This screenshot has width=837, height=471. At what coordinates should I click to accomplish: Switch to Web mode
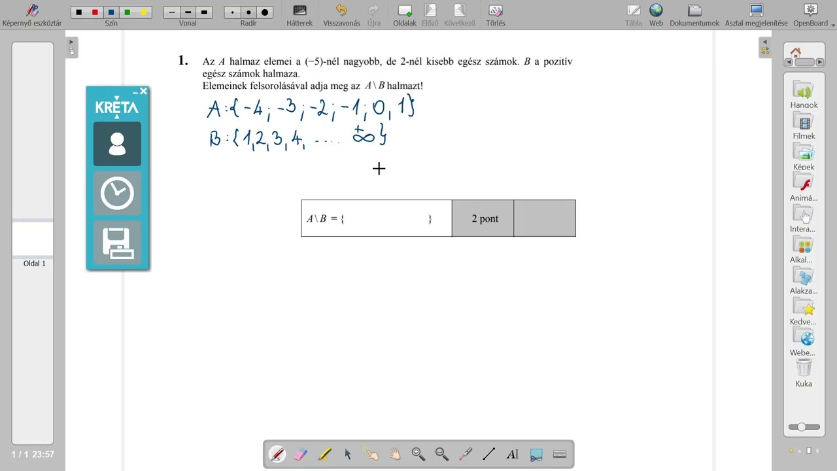pyautogui.click(x=656, y=15)
